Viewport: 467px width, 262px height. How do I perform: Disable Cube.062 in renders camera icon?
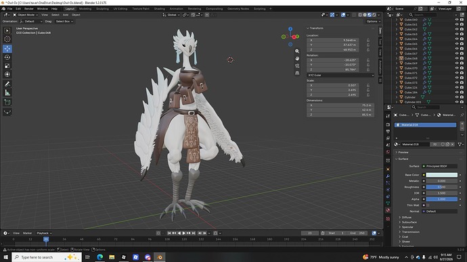[462, 29]
